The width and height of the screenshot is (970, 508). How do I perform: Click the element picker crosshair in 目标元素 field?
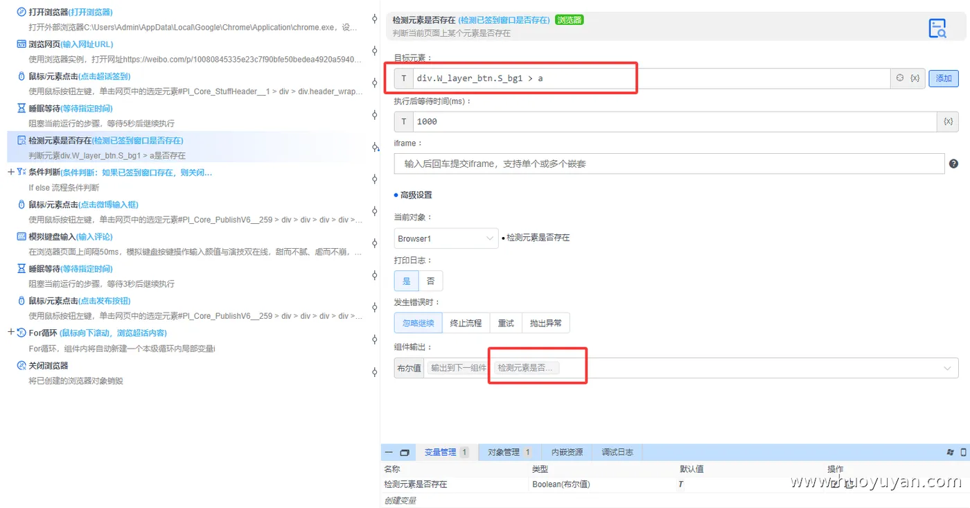point(900,78)
